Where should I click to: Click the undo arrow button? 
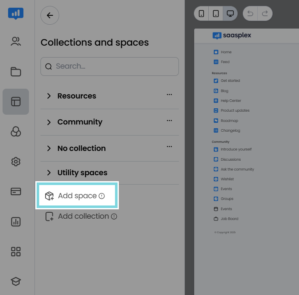[x=250, y=14]
